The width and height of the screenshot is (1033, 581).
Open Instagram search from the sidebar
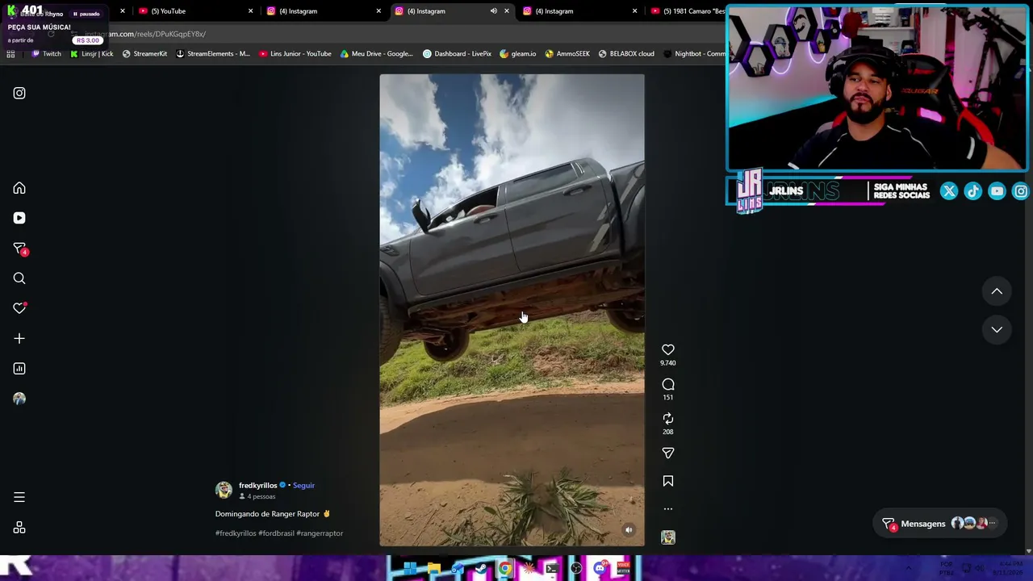click(x=19, y=278)
